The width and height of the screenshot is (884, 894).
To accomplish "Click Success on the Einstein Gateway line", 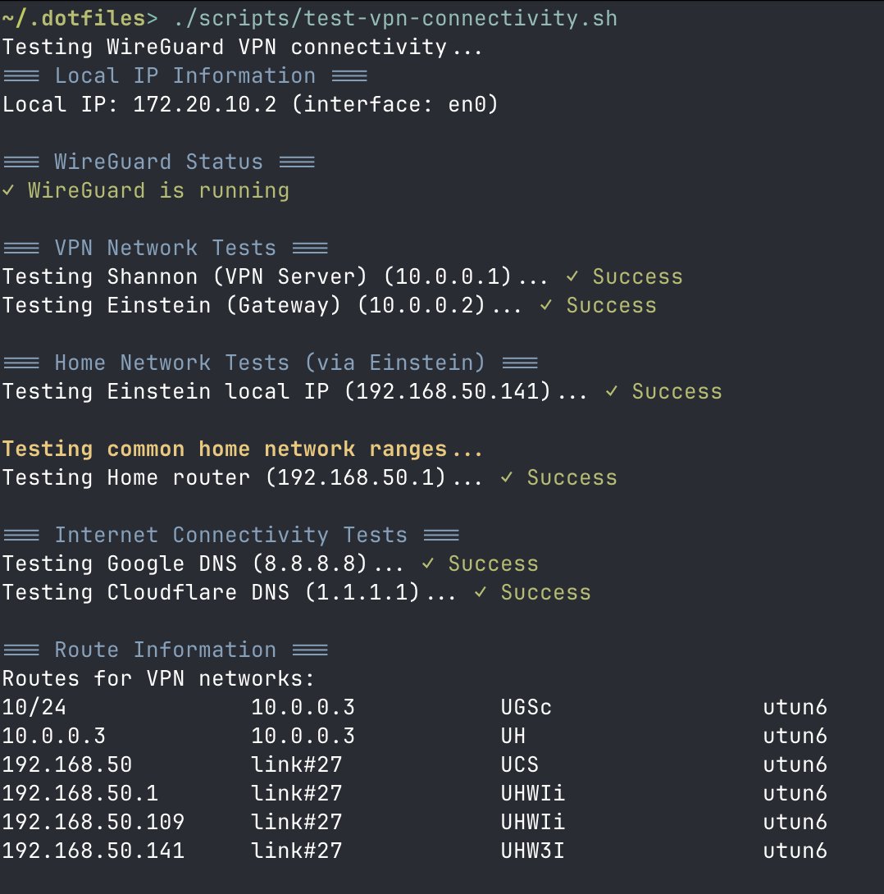I will tap(612, 305).
